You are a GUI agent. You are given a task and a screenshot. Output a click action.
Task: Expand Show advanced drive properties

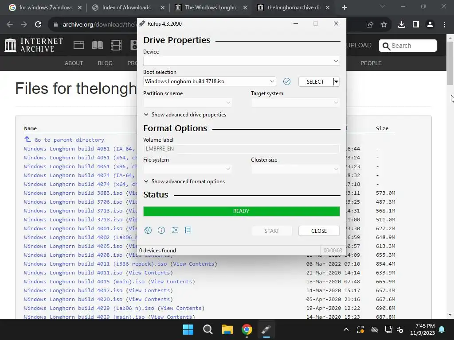185,115
